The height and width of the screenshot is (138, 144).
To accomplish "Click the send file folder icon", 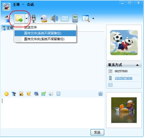I will [x=19, y=18].
